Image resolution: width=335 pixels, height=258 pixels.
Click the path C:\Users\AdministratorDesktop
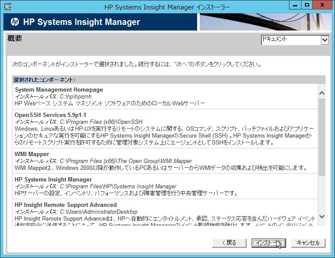pyautogui.click(x=99, y=212)
